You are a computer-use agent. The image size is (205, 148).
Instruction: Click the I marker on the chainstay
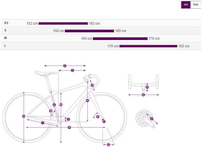click(x=42, y=123)
